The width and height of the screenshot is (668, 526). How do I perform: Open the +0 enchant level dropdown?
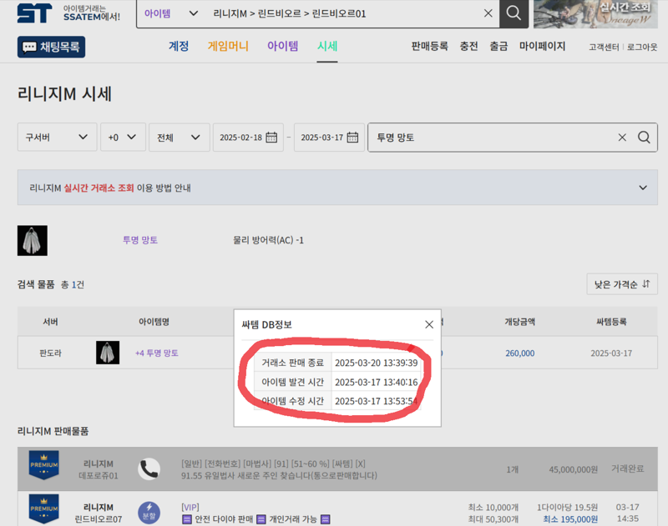tap(123, 138)
